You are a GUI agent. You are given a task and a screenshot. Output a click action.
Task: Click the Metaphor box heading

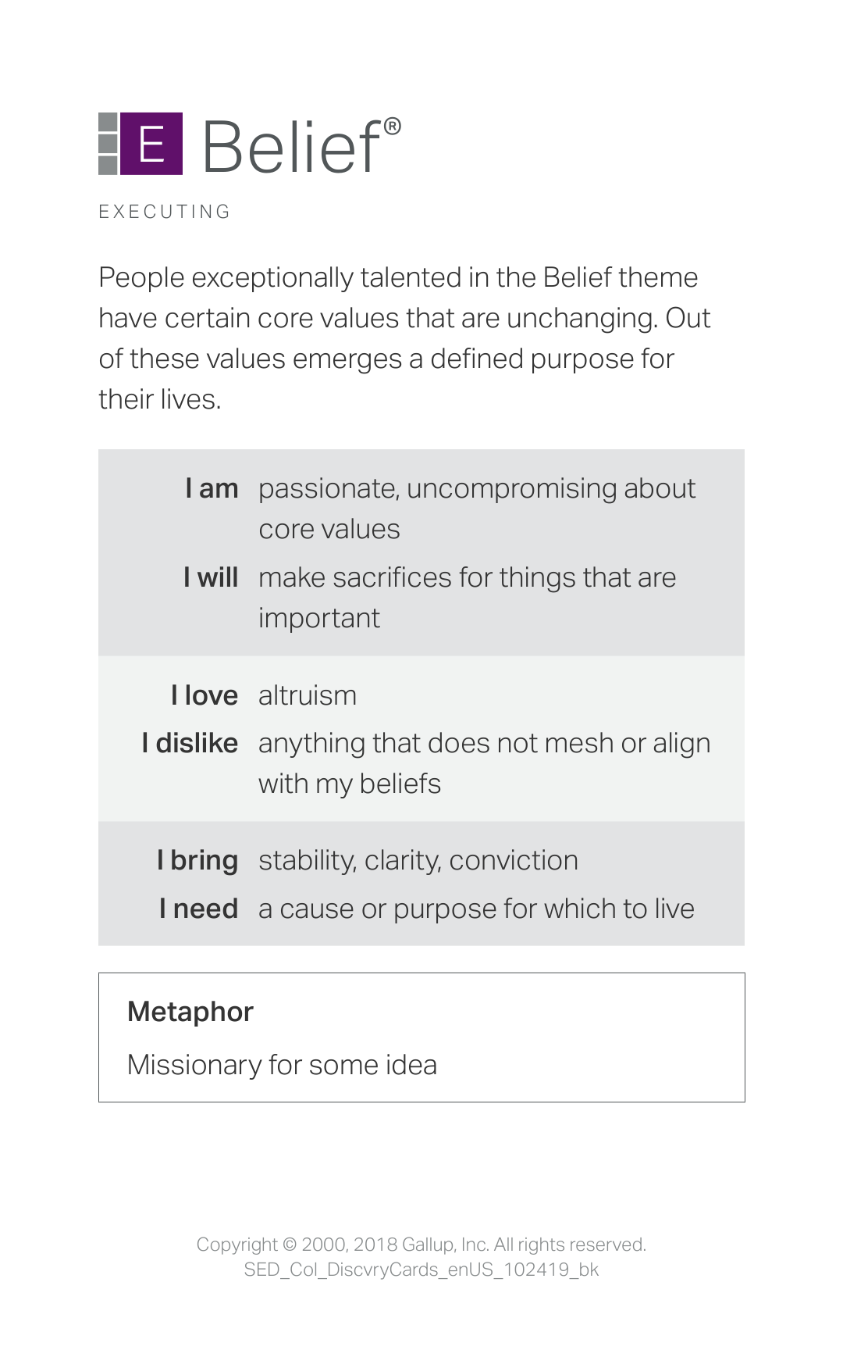point(190,1012)
